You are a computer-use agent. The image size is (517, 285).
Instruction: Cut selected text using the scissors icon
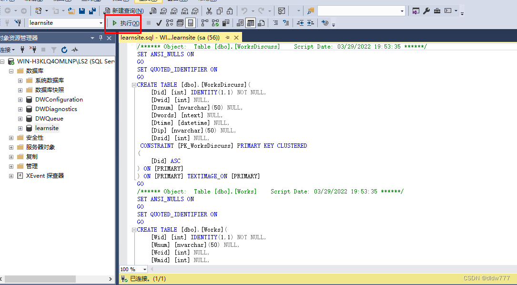[209, 10]
